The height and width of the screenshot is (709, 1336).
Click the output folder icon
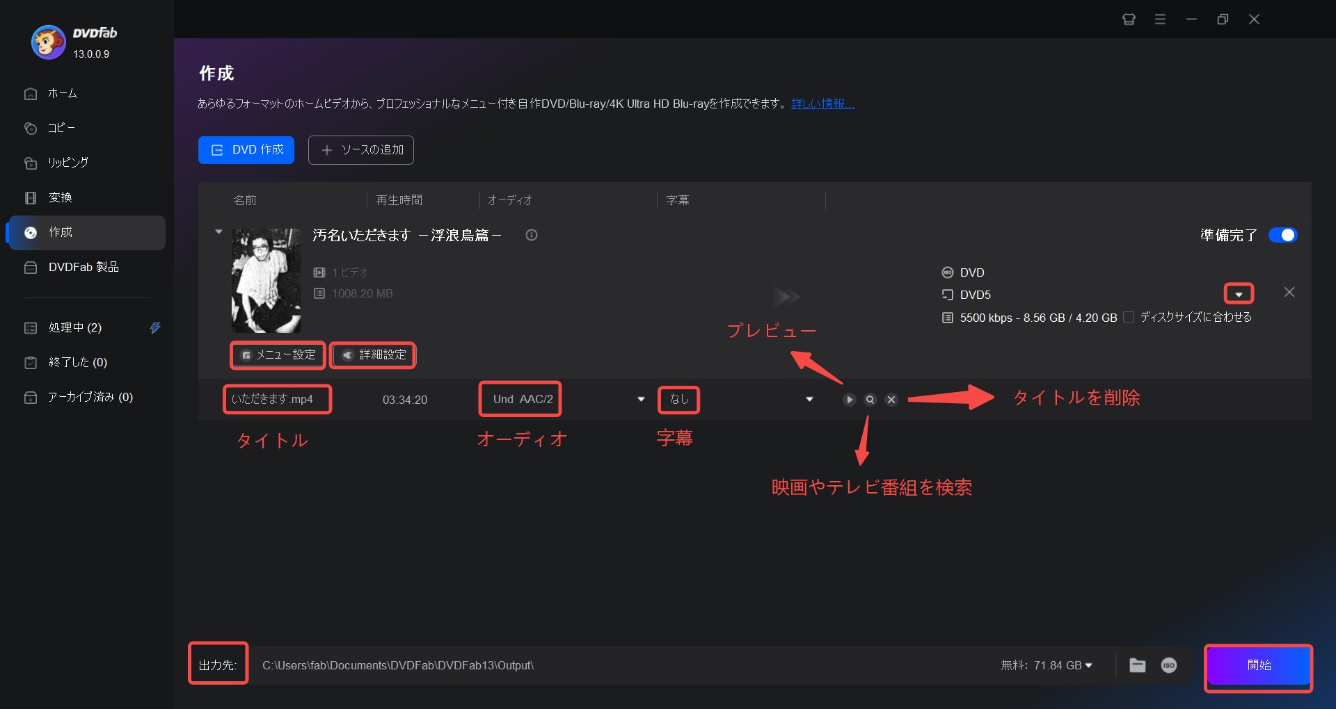coord(1138,665)
